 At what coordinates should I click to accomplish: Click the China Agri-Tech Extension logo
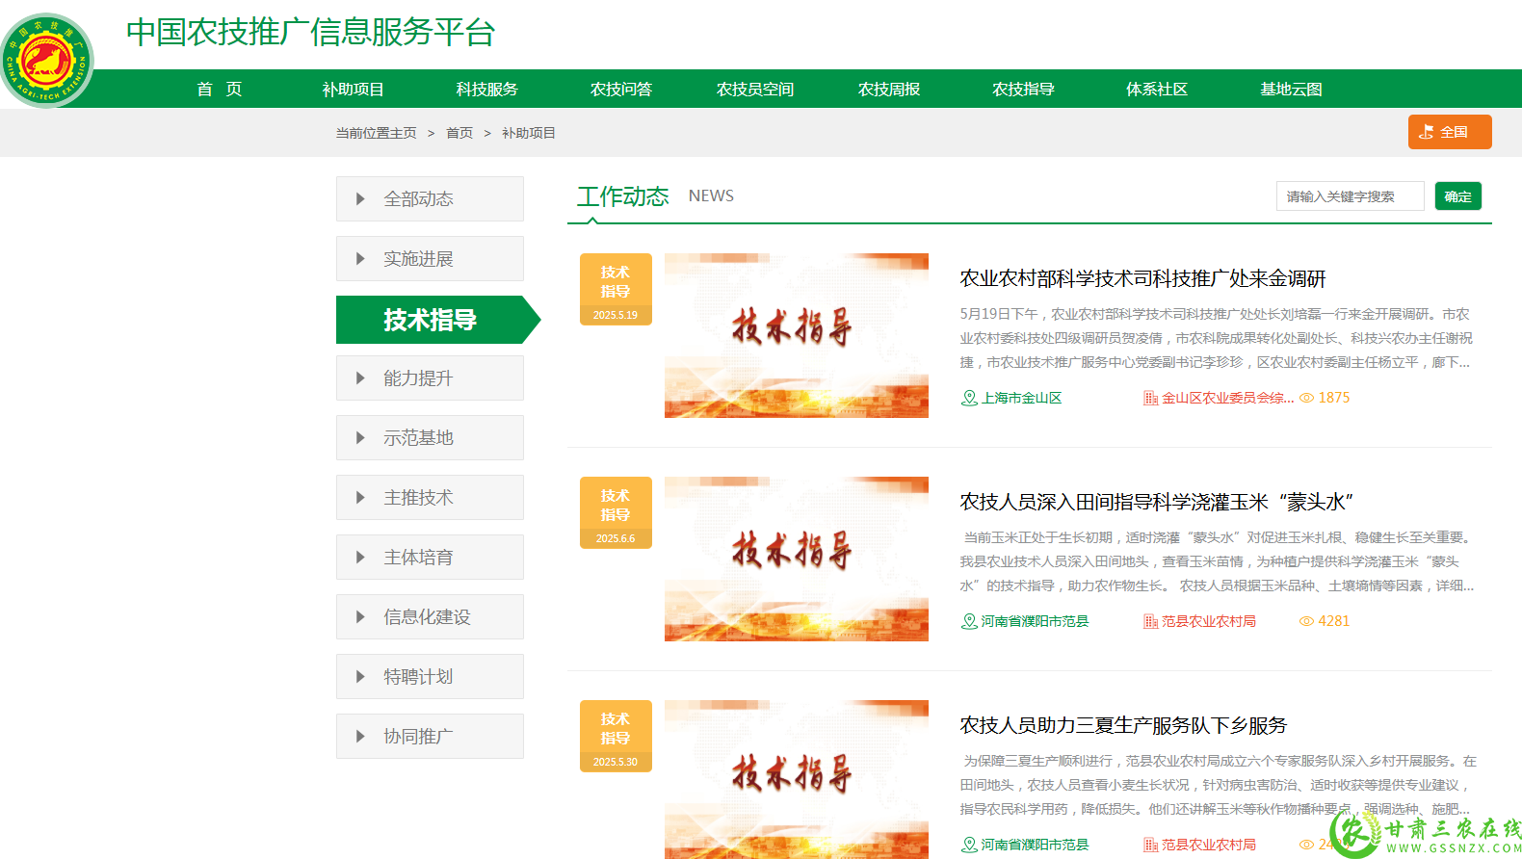(47, 61)
